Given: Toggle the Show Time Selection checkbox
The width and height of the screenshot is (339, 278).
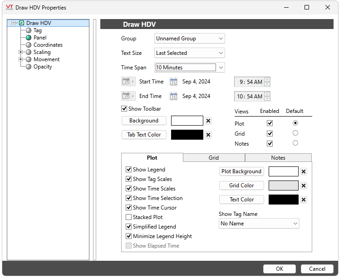Looking at the screenshot, I should pos(128,198).
